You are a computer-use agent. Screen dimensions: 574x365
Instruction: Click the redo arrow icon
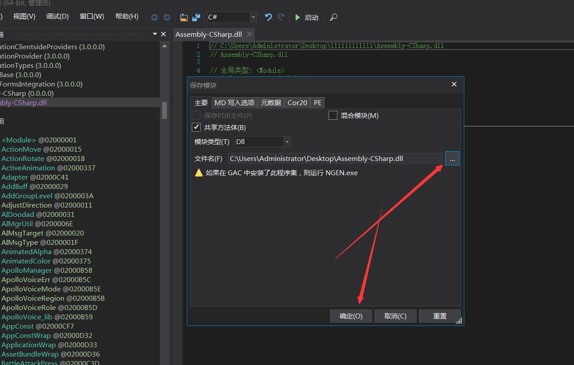pos(281,17)
